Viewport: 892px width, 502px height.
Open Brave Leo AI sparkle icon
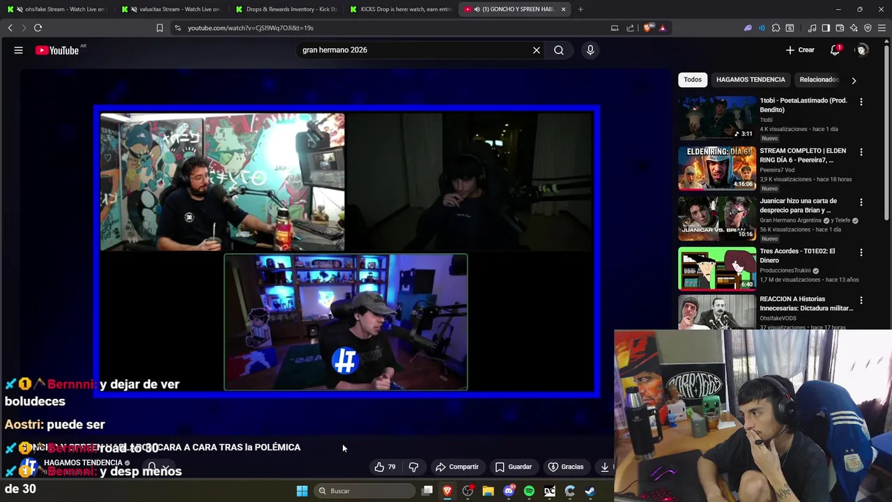854,28
